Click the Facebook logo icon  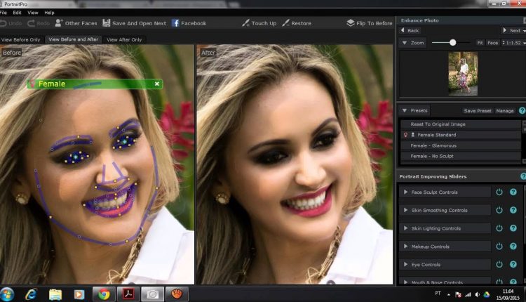[x=175, y=23]
